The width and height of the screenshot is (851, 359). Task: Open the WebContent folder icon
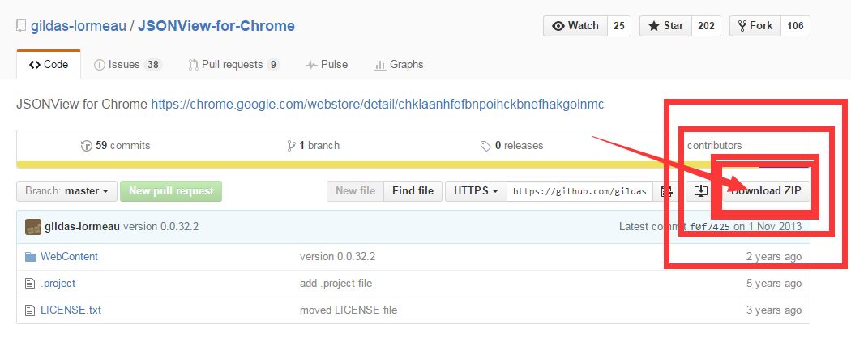click(31, 257)
